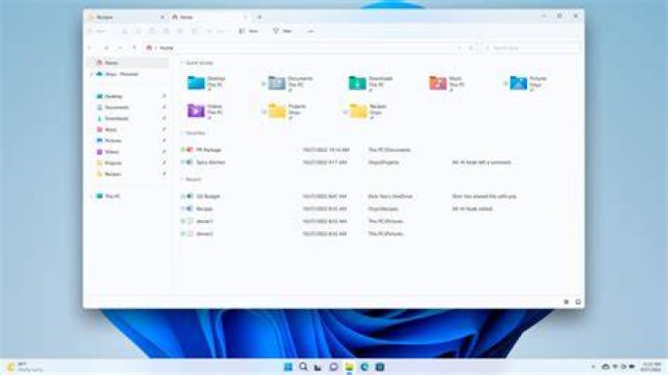Open the Filter dropdown in the toolbar
Viewport: 668px width, 375px height.
pos(282,32)
